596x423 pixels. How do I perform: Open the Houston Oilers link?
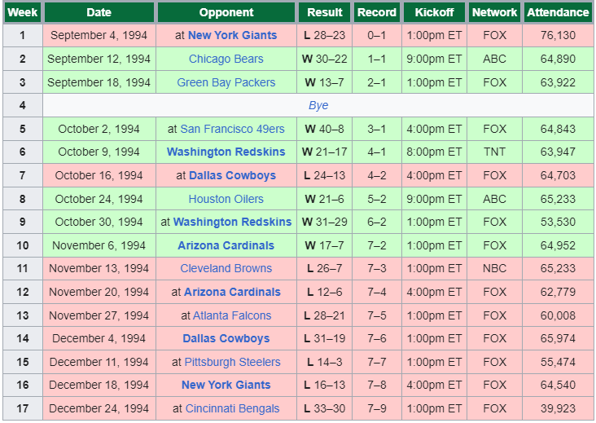click(x=226, y=199)
